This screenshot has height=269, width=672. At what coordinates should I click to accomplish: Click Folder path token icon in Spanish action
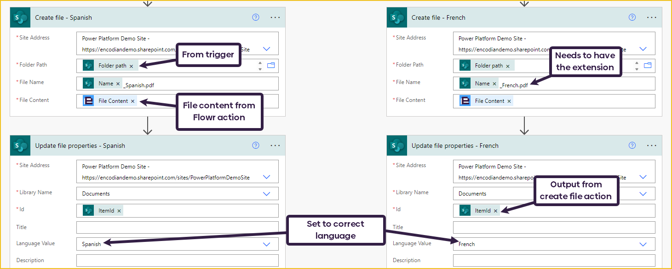coord(88,66)
